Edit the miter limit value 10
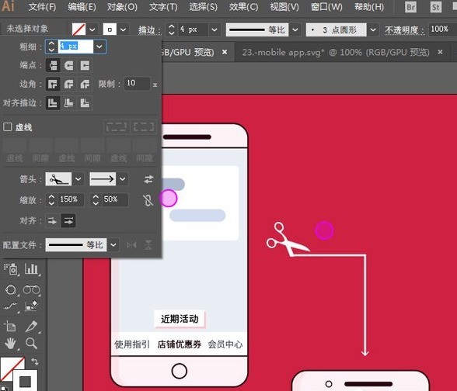 tap(137, 84)
